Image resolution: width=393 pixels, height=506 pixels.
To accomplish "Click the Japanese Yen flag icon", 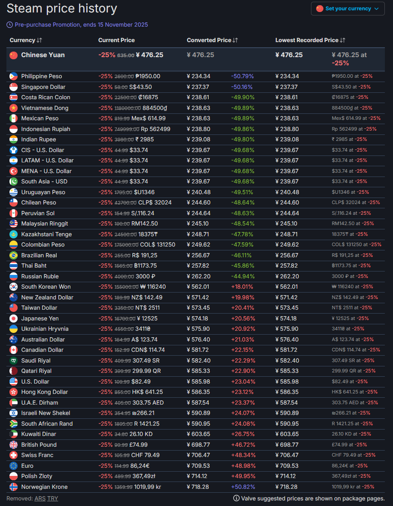I will (14, 319).
